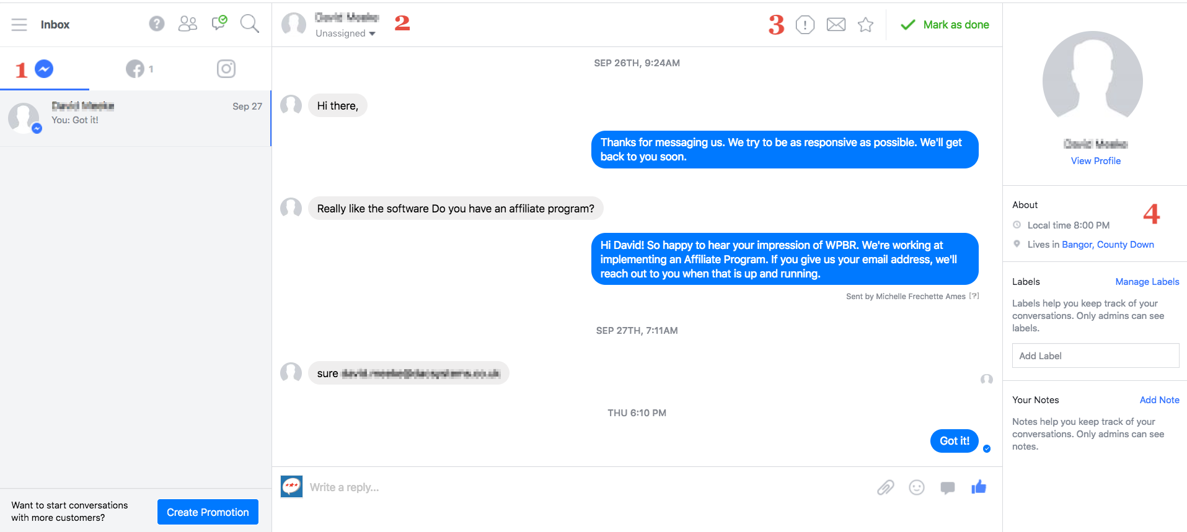Toggle the follow-up star on conversation
1187x532 pixels.
(866, 25)
